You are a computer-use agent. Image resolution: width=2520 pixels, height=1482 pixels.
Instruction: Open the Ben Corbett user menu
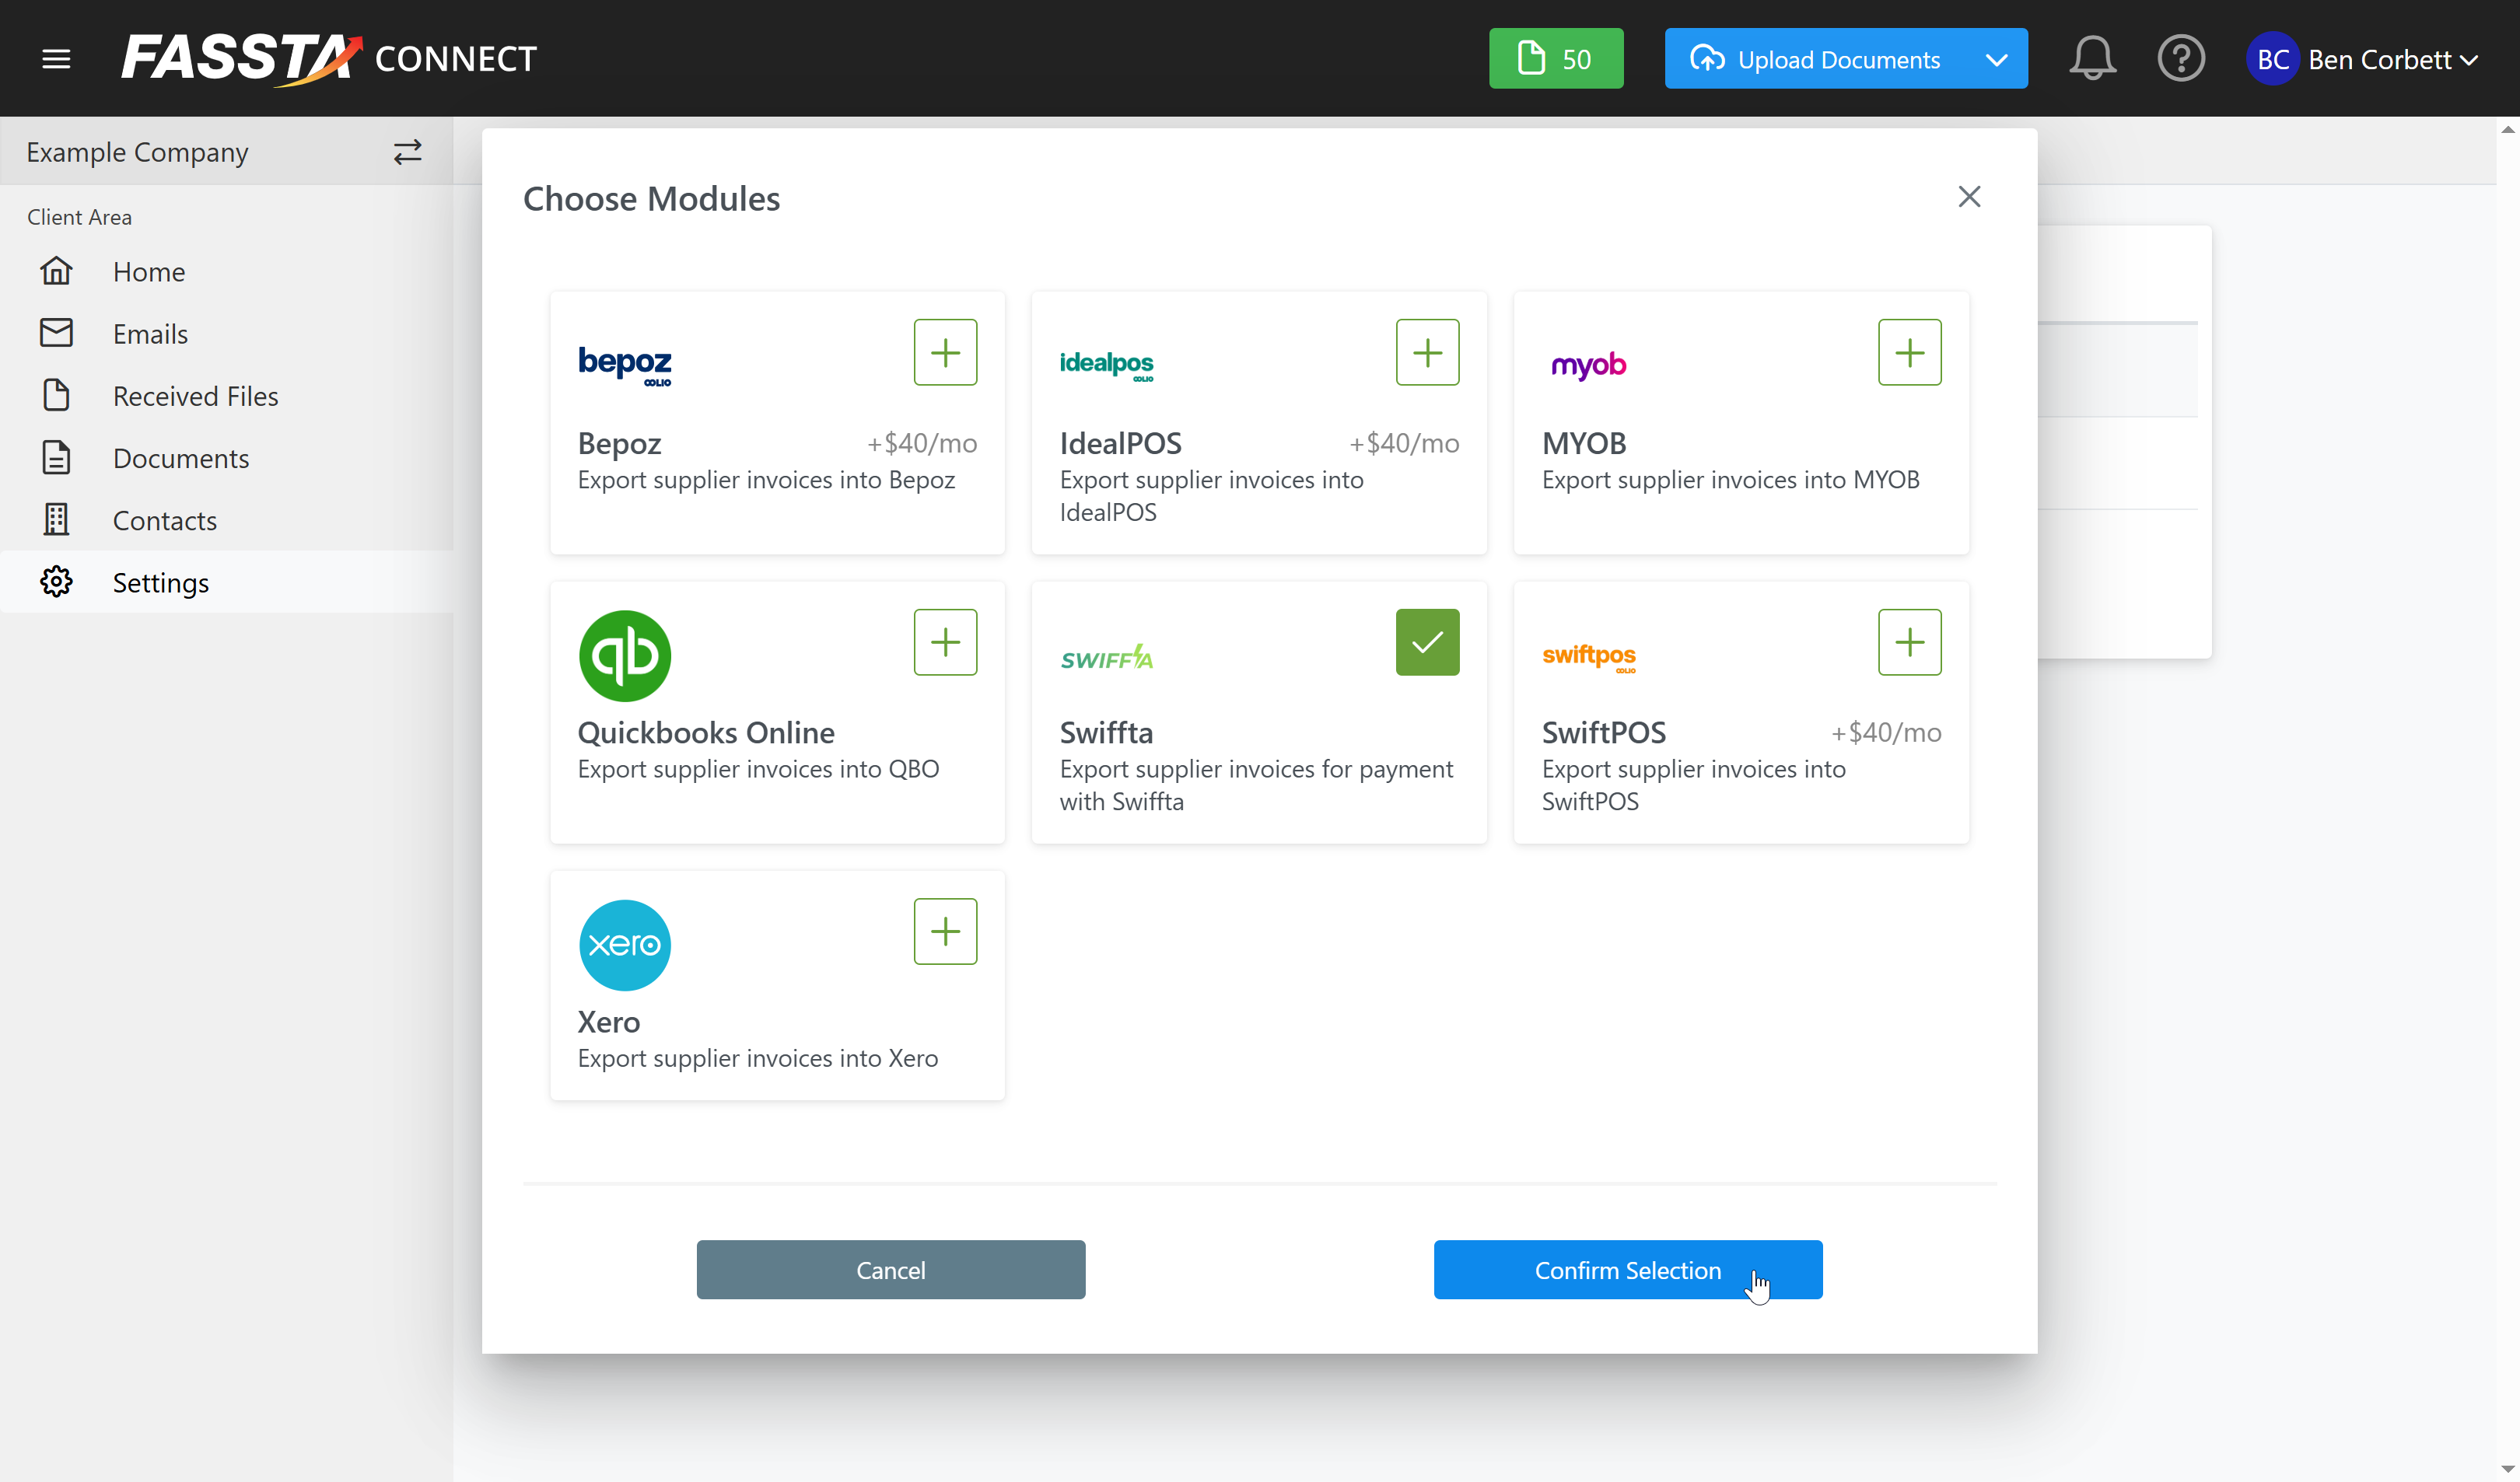point(2362,59)
